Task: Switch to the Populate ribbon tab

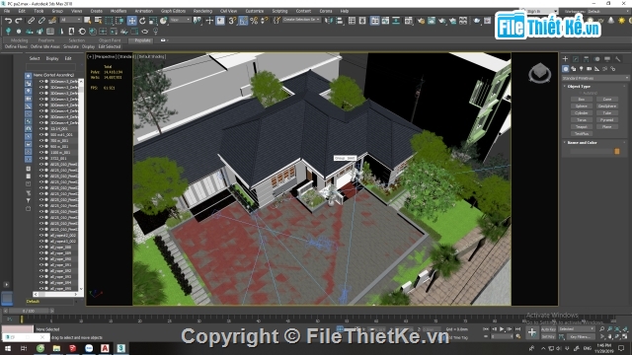Action: [142, 40]
